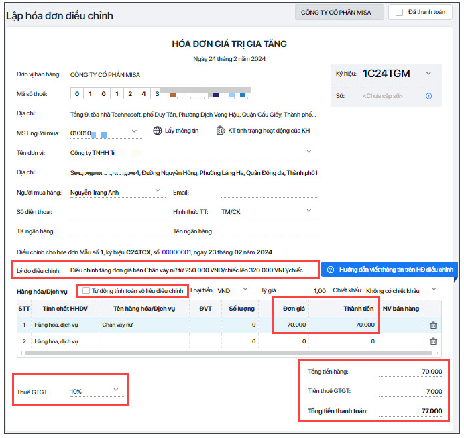
Task: Click the Số điện thoại input field
Action: click(118, 212)
